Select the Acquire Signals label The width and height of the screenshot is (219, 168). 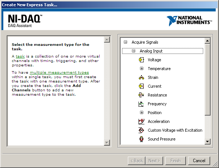click(145, 42)
